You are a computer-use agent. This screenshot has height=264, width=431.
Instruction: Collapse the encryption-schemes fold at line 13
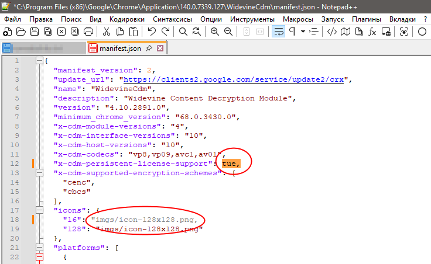pos(40,173)
